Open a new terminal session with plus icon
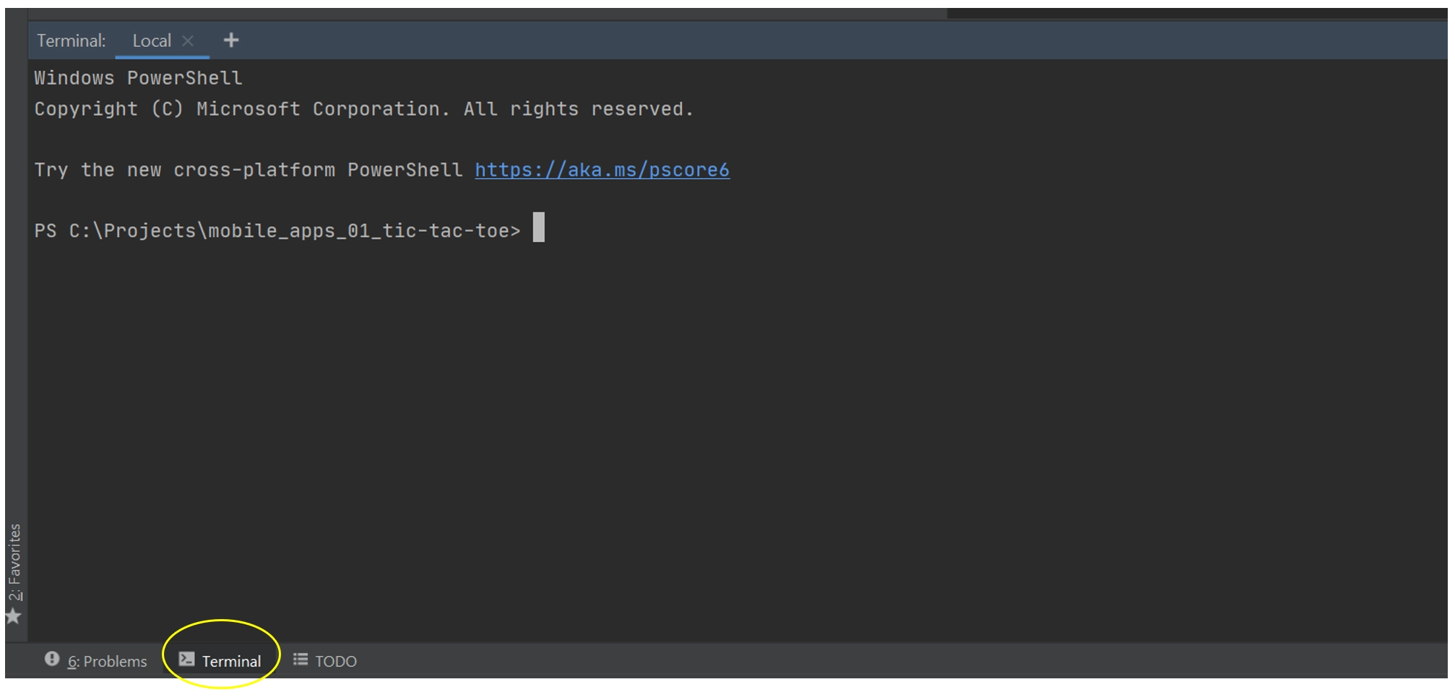Viewport: 1455px width, 700px height. pos(231,40)
